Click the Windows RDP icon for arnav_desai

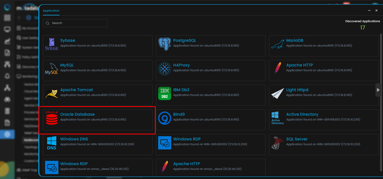point(52,167)
